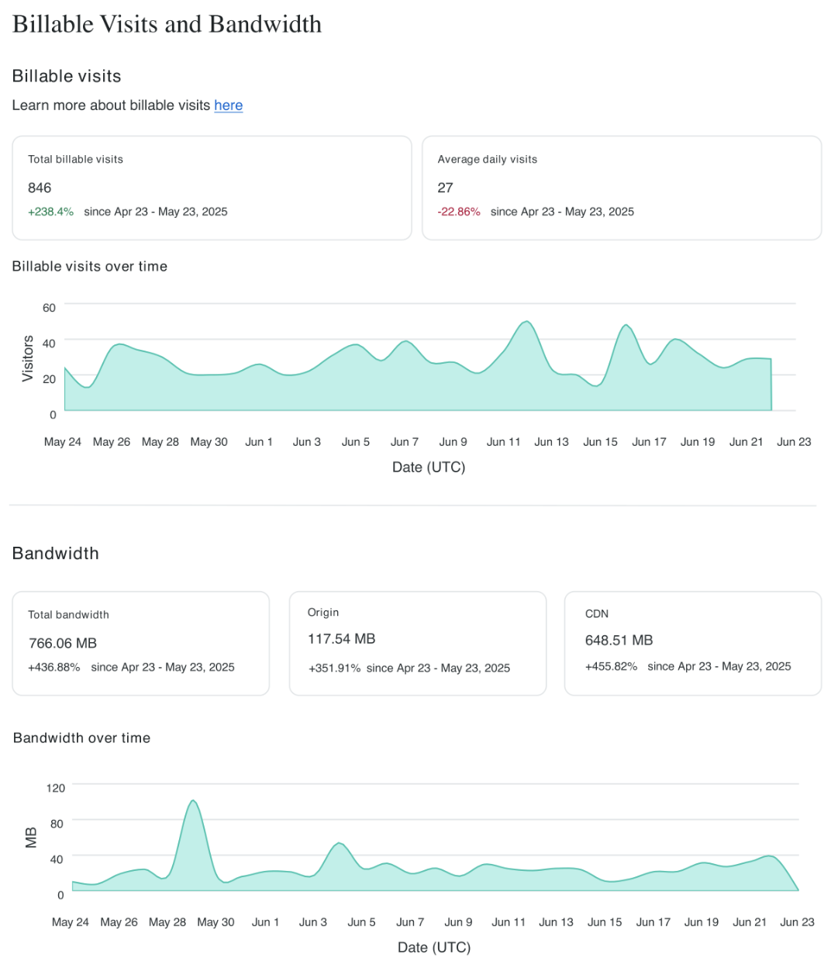
Task: Click highest peak in billable visits chart
Action: point(527,321)
